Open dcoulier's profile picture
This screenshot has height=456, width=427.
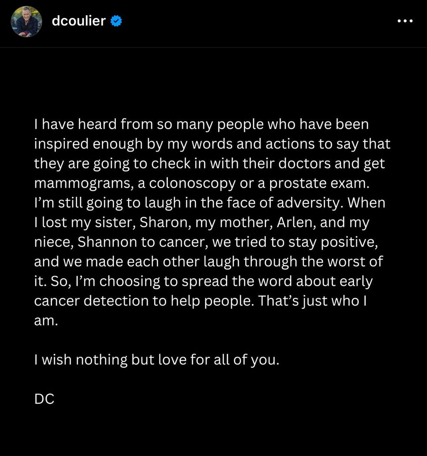(x=26, y=21)
